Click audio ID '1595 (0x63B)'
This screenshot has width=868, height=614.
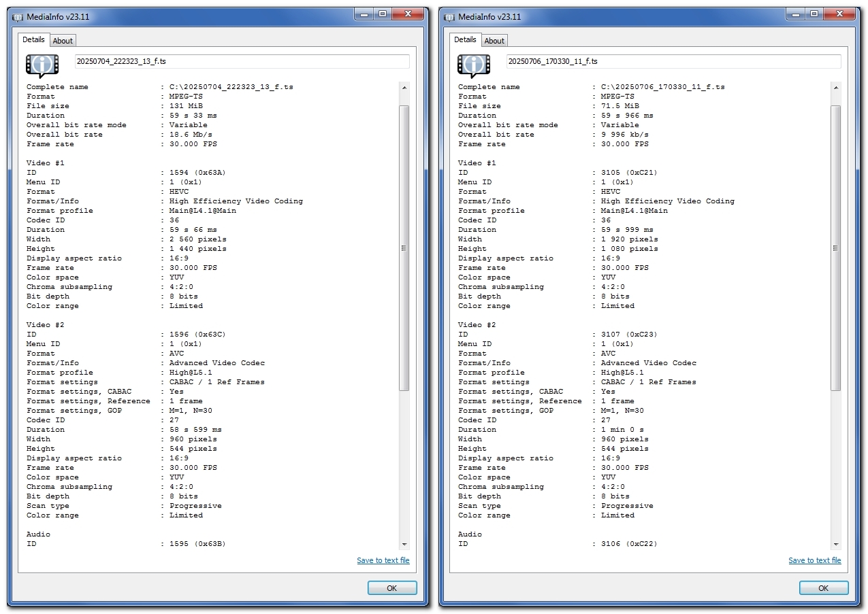tap(197, 544)
